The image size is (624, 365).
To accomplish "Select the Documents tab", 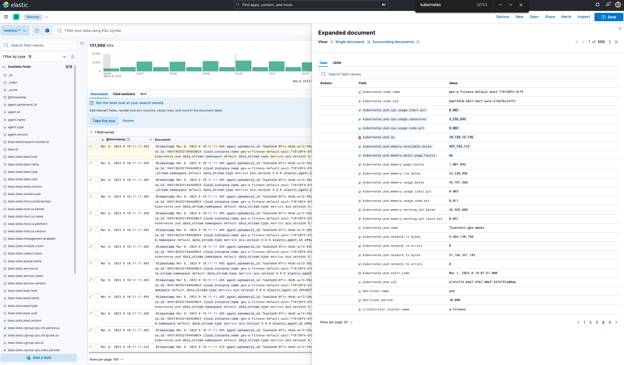I will coord(99,94).
